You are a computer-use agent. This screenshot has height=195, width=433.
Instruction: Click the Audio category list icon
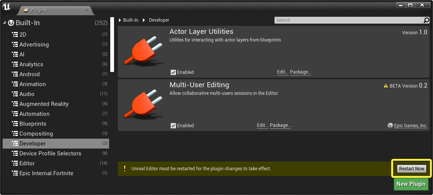point(15,94)
